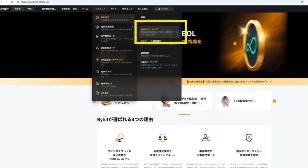
Task: Click the 固定金利ローン hand icon
Action: pos(97,48)
